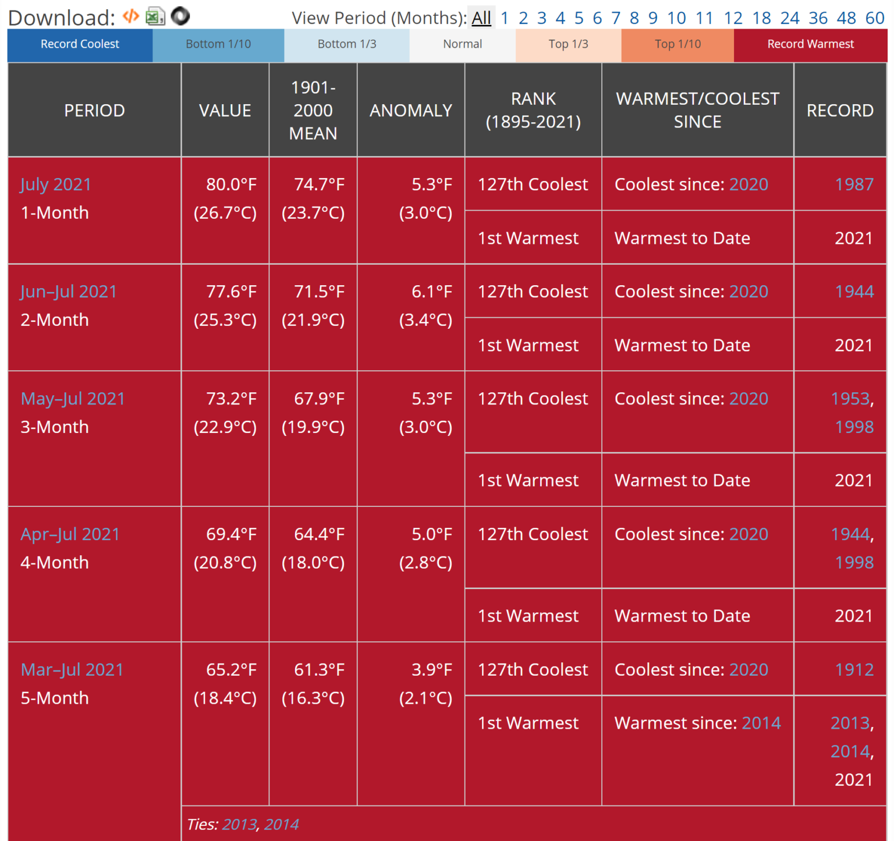This screenshot has height=841, width=894.
Task: Toggle the Normal category filter
Action: [x=462, y=44]
